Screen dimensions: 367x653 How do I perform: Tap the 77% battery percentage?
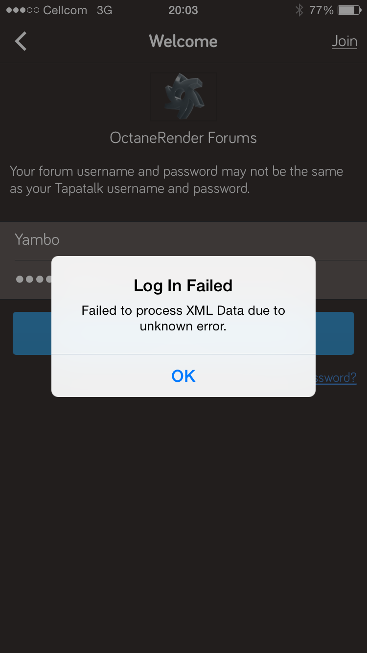pyautogui.click(x=321, y=10)
